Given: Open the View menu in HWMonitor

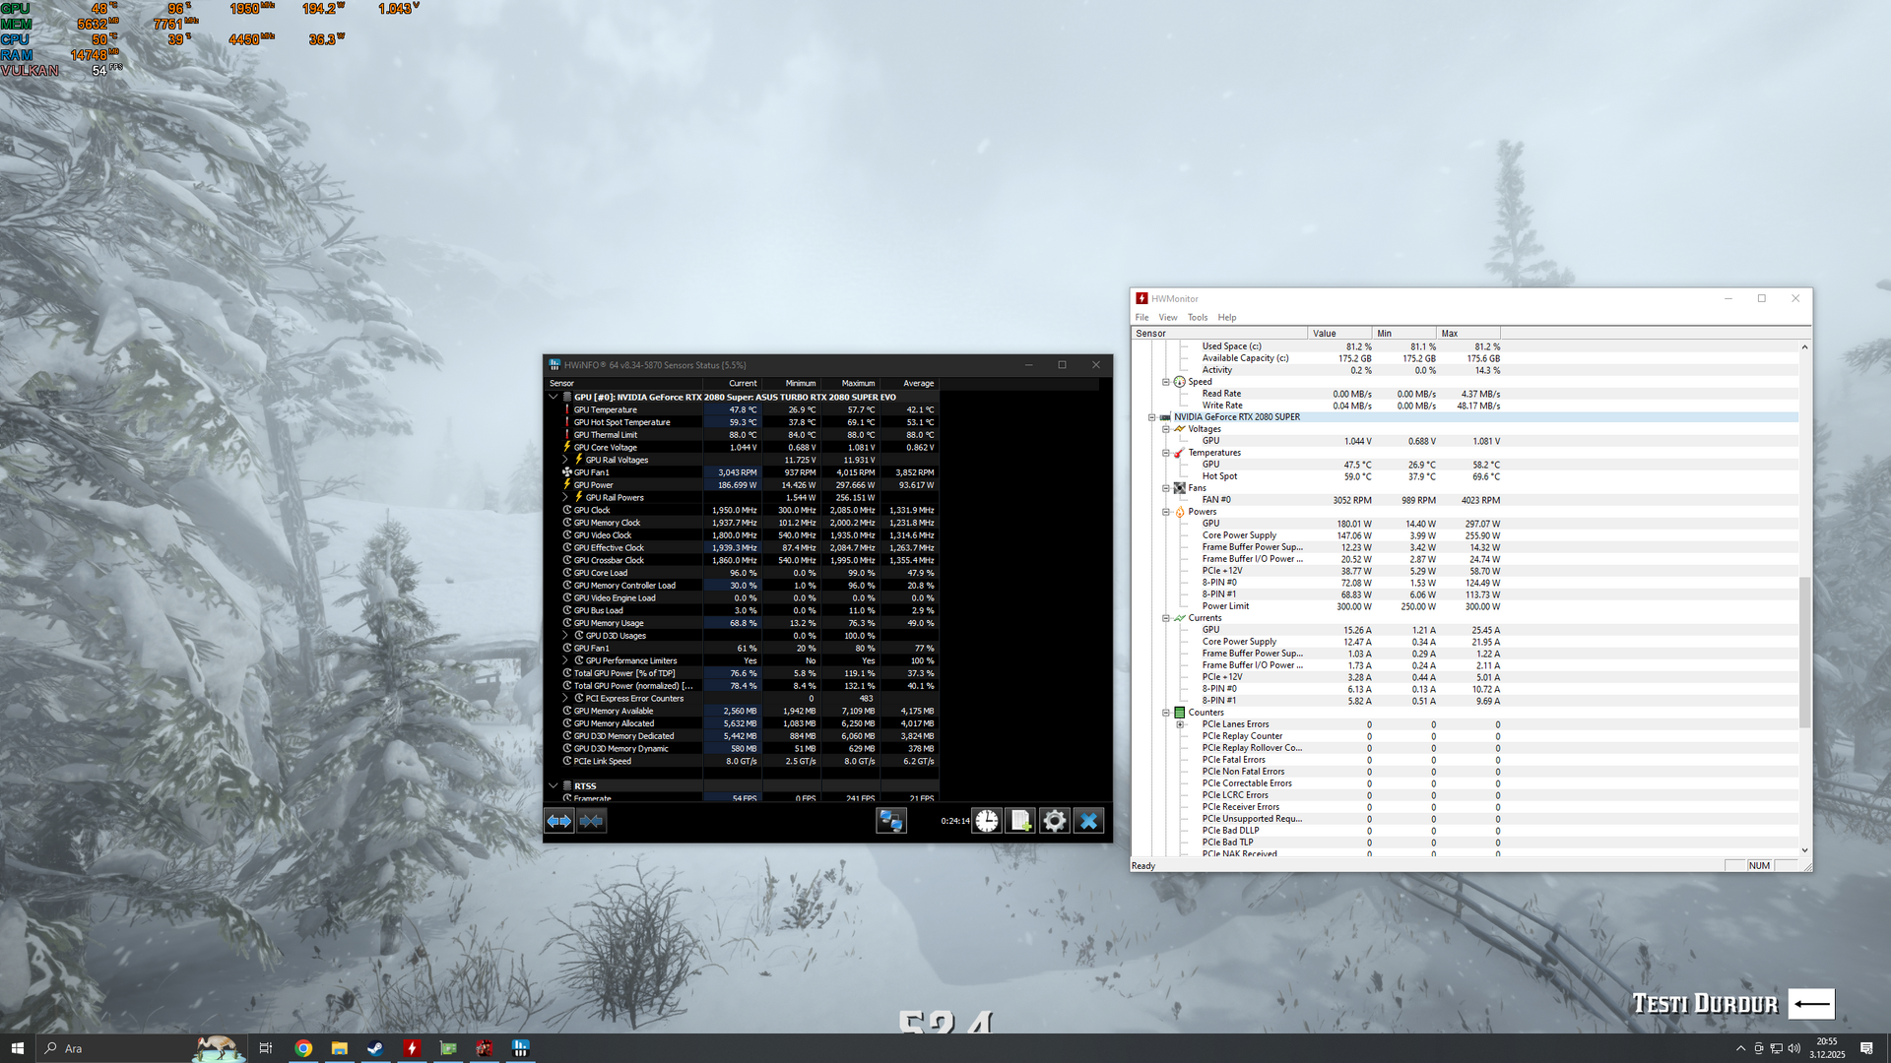Looking at the screenshot, I should click(1167, 317).
